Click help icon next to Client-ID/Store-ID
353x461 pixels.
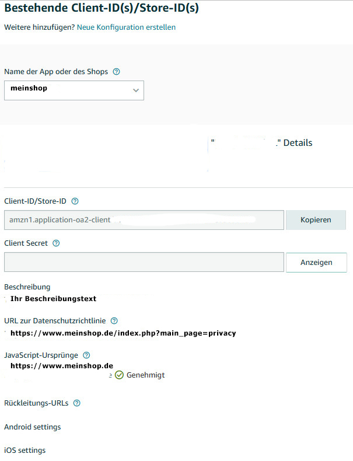(75, 201)
